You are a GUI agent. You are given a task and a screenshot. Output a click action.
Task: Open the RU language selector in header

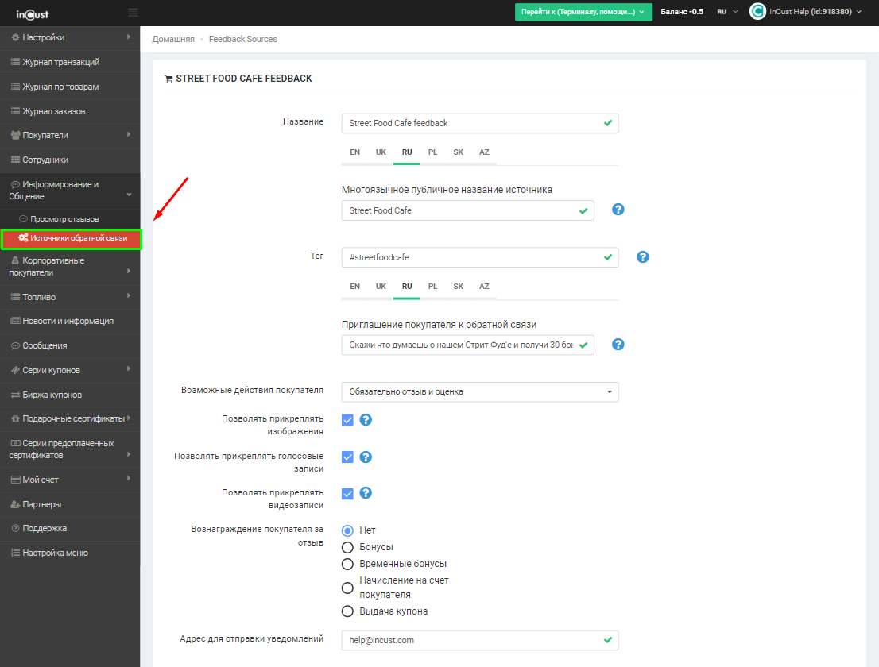(x=727, y=12)
